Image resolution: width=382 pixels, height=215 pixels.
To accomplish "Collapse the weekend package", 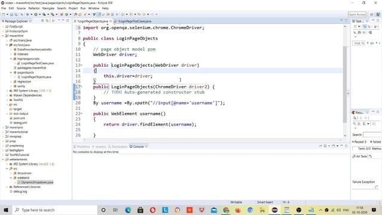I will (x=11, y=178).
